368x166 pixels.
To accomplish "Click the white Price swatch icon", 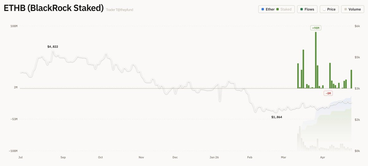I will click(x=324, y=9).
